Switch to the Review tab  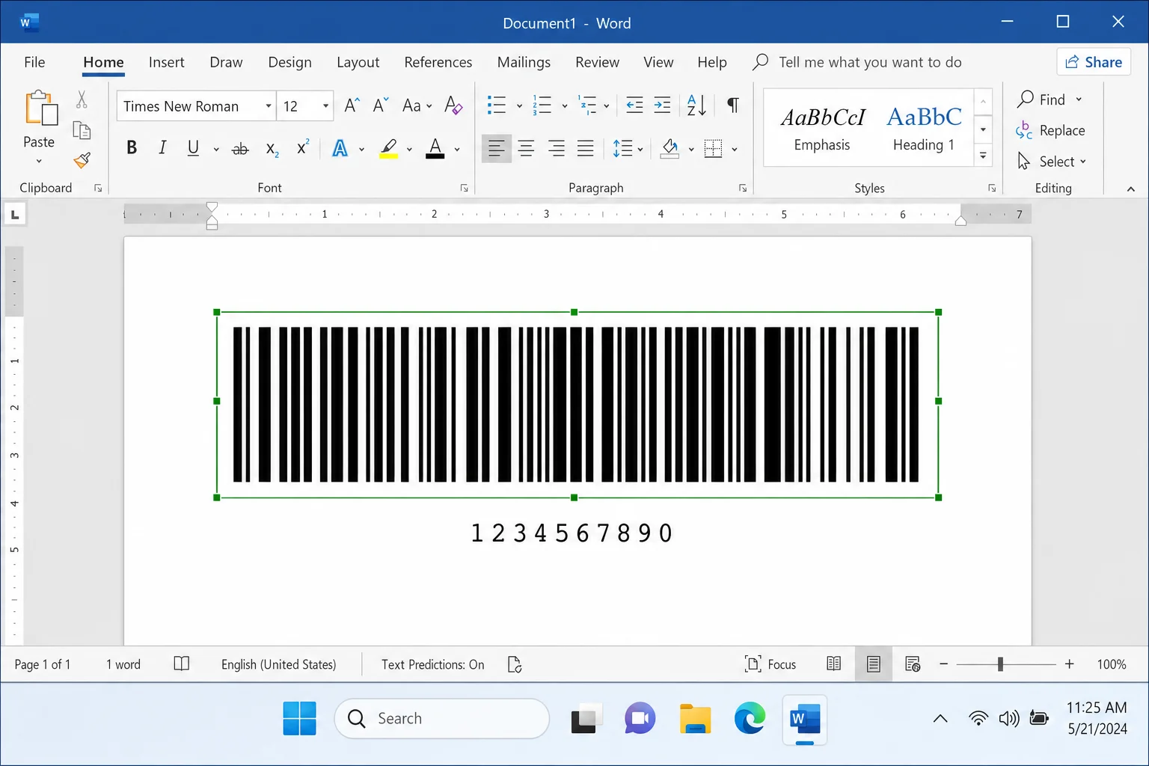(x=597, y=62)
